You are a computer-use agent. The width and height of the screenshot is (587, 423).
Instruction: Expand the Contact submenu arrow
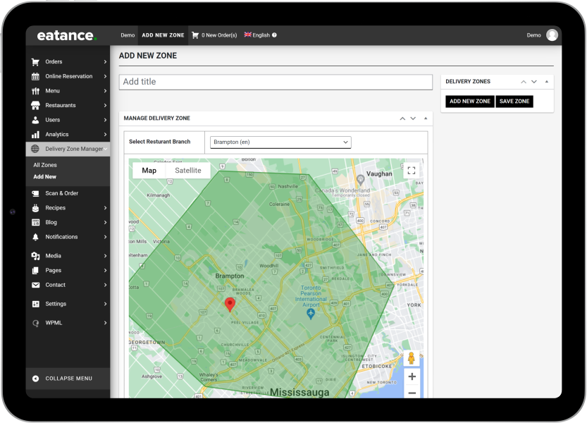coord(105,285)
